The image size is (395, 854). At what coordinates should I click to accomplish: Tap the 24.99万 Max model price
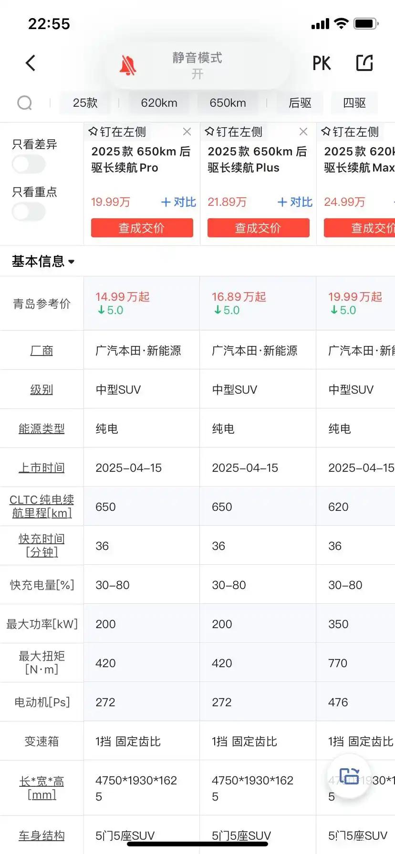coord(344,202)
